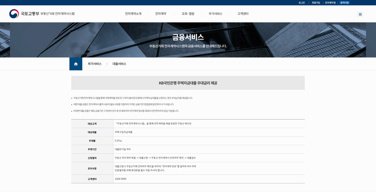Click bullet about 대면 대출 상품
The image size is (376, 192).
124,104
